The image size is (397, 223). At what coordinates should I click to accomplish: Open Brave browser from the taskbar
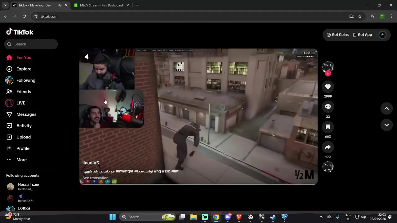[x=239, y=217]
